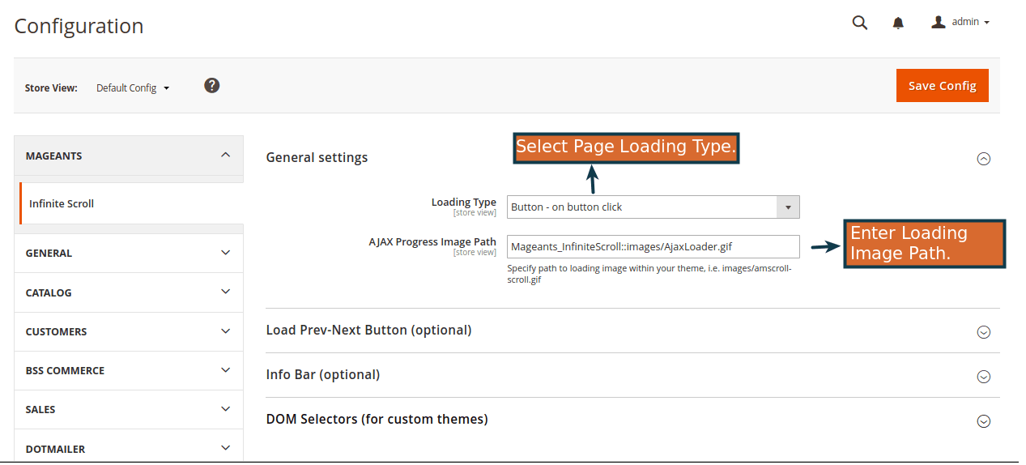Open the Store View Default Config switcher
This screenshot has width=1026, height=465.
click(133, 87)
